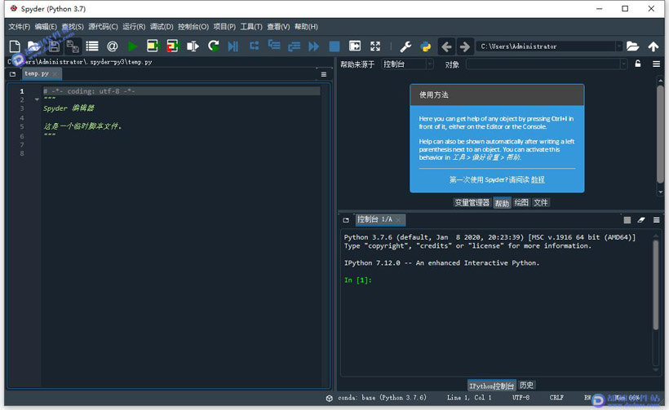Click the step into debug icon
Screen dimensions: 669x410
(274, 45)
